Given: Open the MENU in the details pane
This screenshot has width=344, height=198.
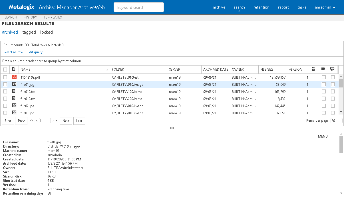Looking at the screenshot, I should tap(323, 136).
